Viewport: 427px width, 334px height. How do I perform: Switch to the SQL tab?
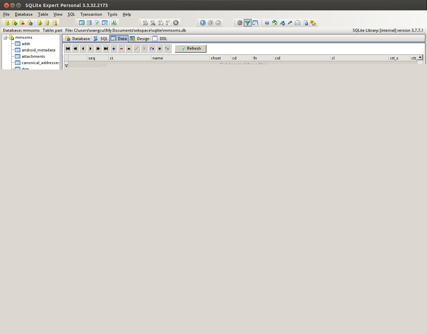[x=101, y=39]
